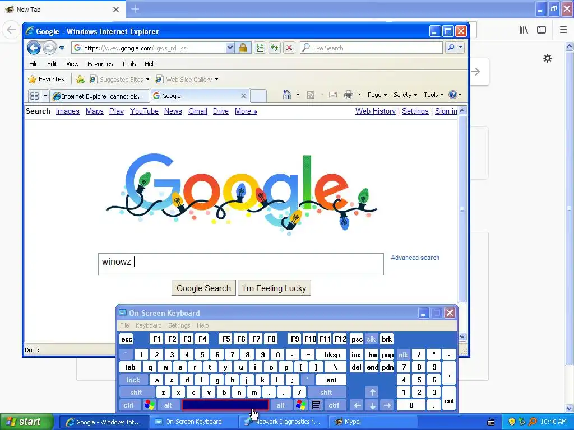Click the Sign in link
The height and width of the screenshot is (430, 574).
point(446,111)
